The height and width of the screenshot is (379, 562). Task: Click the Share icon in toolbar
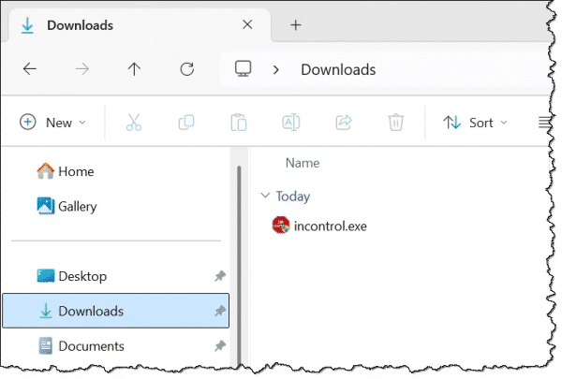point(344,123)
